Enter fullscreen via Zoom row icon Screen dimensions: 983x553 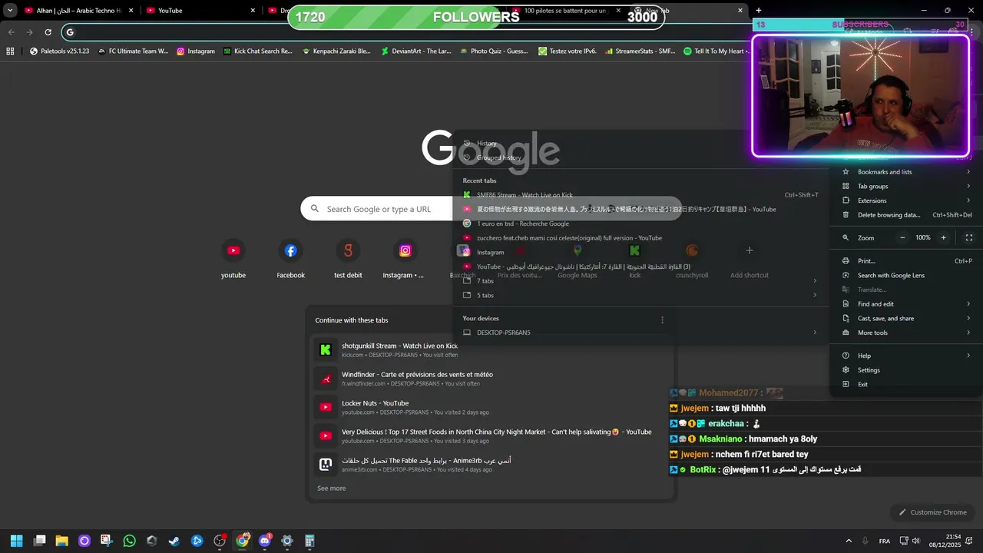pos(968,238)
